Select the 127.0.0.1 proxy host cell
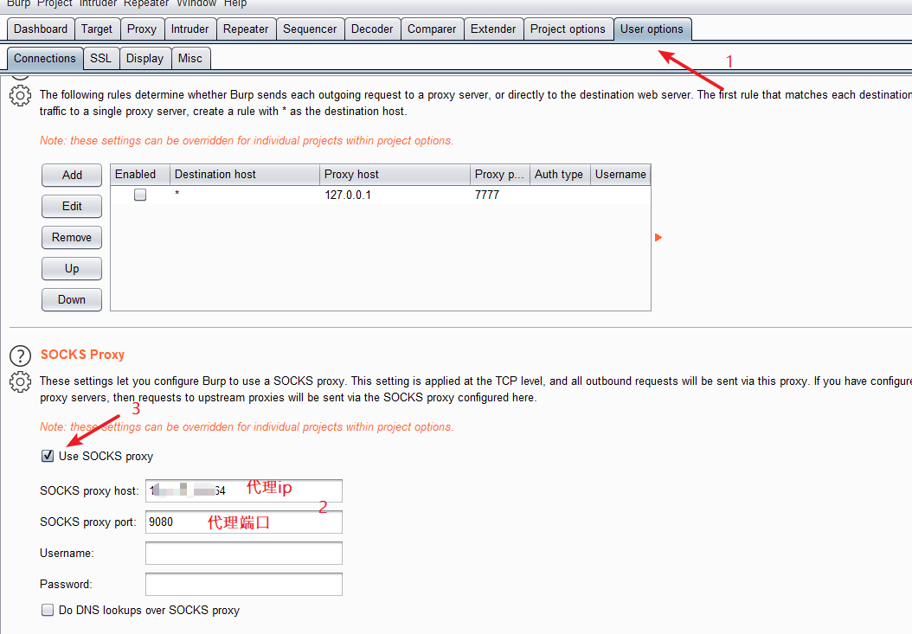Image resolution: width=912 pixels, height=634 pixels. coord(395,195)
